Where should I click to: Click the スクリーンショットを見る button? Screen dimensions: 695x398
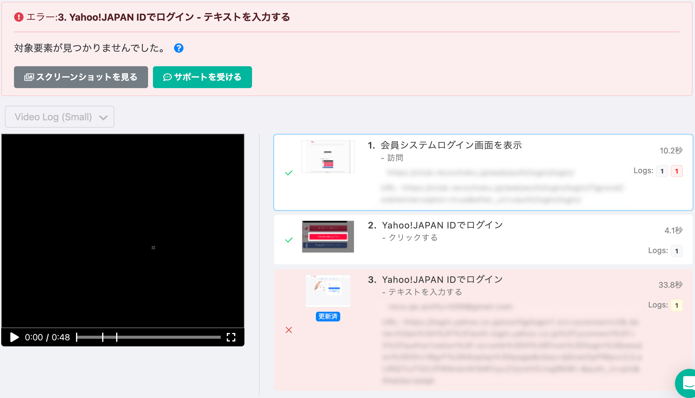pos(81,77)
